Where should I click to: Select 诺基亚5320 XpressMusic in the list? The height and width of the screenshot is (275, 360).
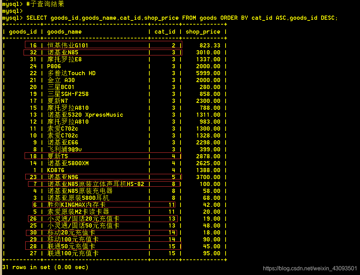pyautogui.click(x=85, y=115)
